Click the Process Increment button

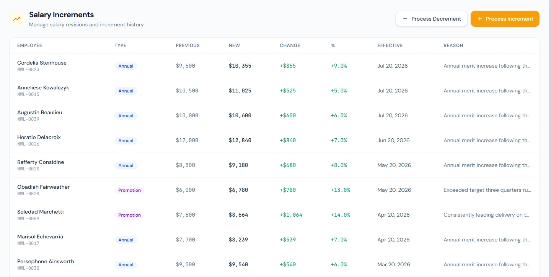(505, 19)
